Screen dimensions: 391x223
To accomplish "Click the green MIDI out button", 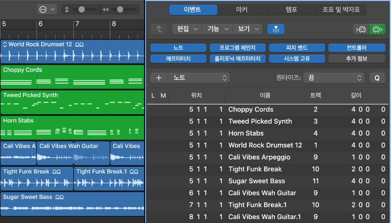I will point(376,29).
